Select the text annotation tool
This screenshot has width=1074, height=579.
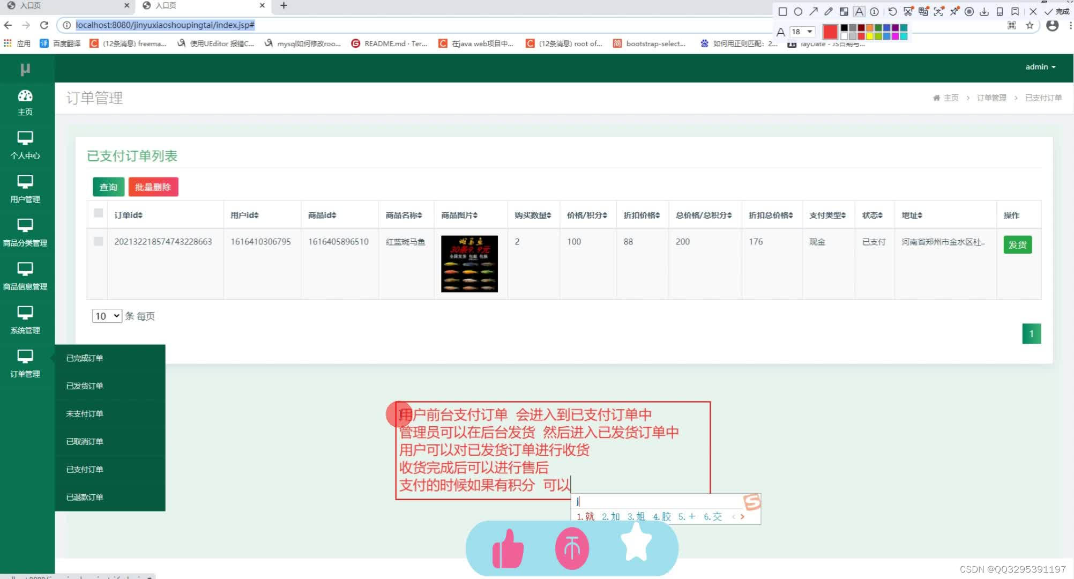tap(859, 11)
